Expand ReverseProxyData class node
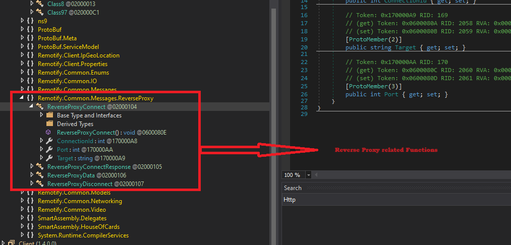The width and height of the screenshot is (511, 245). pyautogui.click(x=32, y=175)
